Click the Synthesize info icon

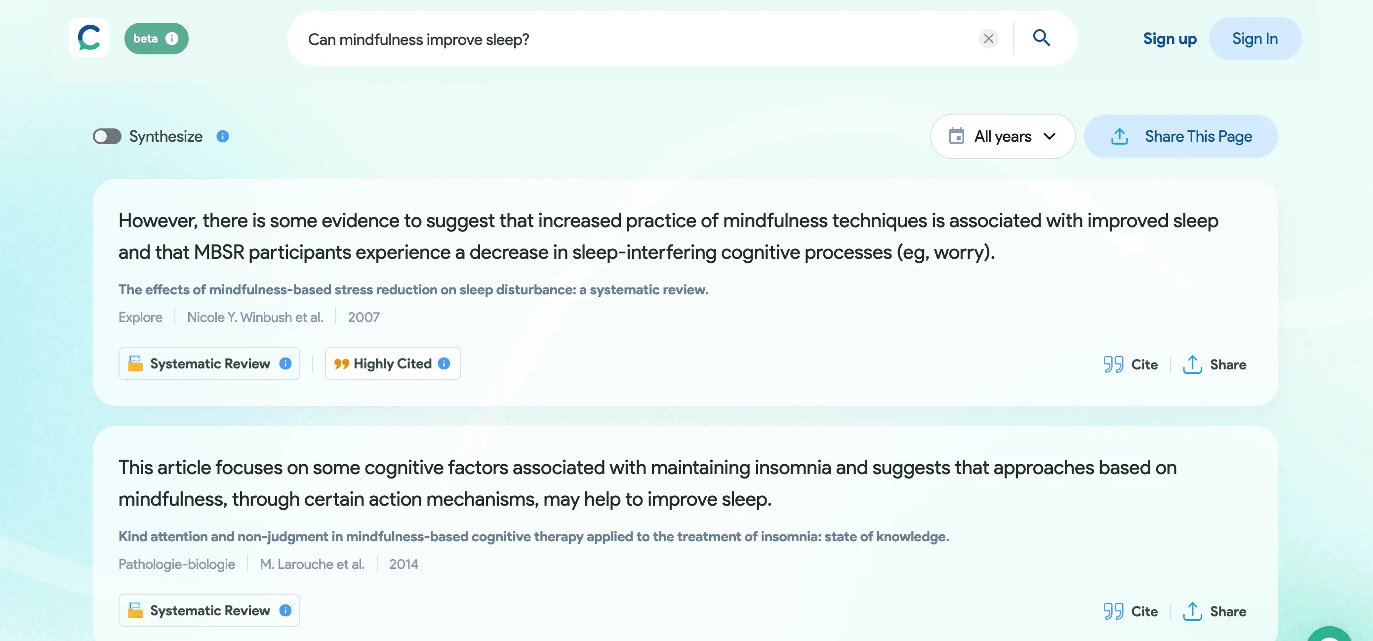[223, 136]
